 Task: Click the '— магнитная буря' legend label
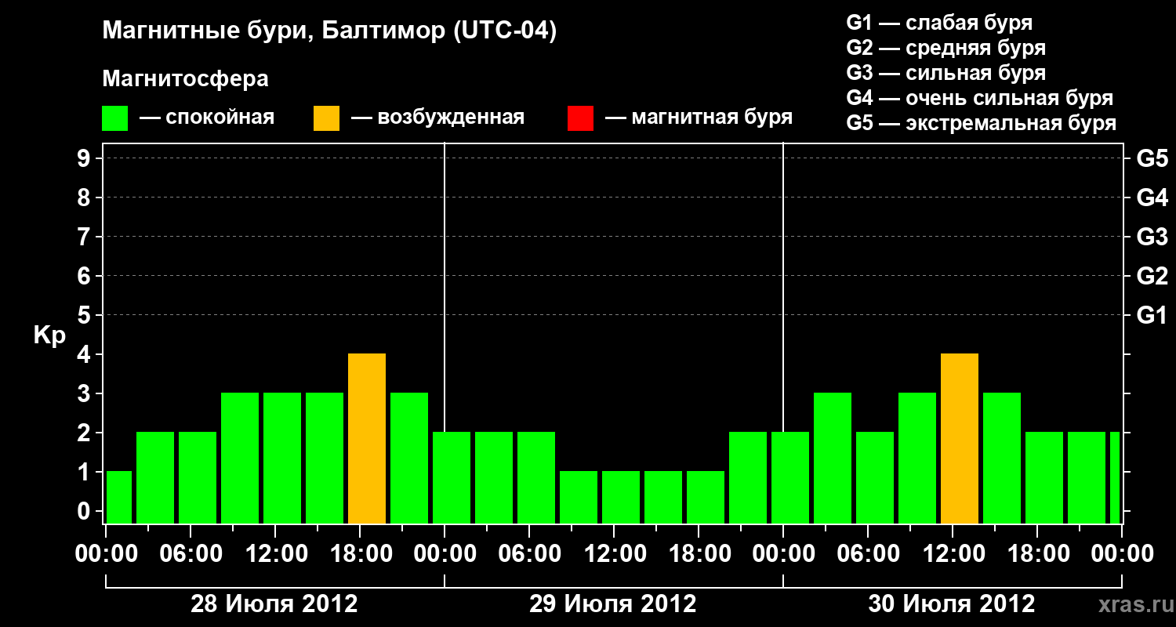[x=699, y=118]
